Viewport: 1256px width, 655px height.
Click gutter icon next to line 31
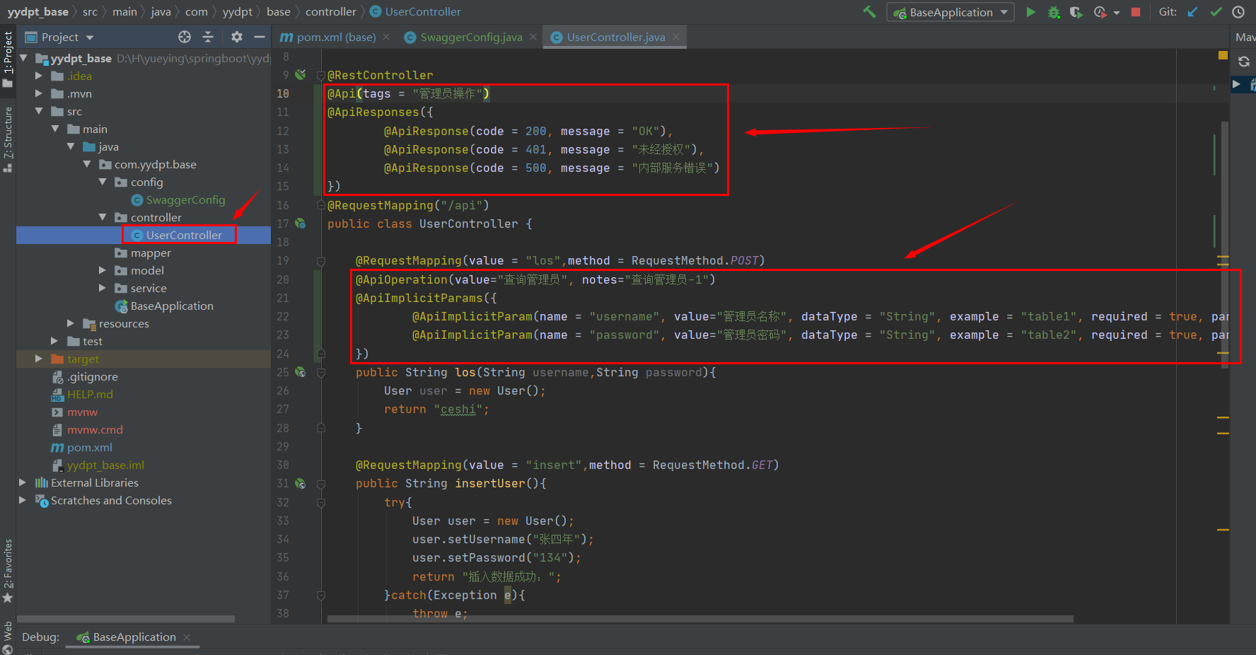(x=301, y=484)
